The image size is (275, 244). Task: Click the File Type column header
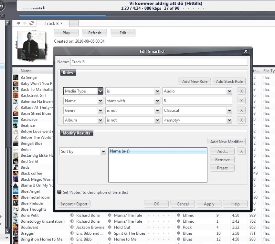click(268, 71)
